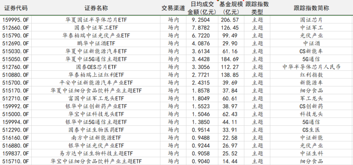Click the name 富国中证军工龙头ETF
Screen dimensions: 353x165
tap(96, 98)
